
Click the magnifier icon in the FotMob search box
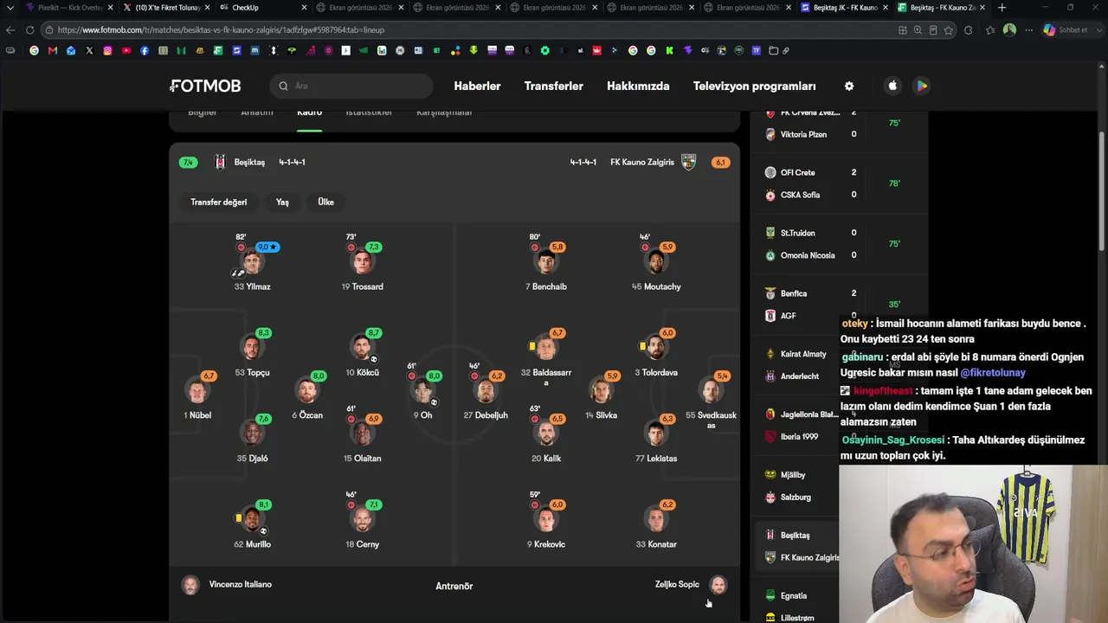click(283, 86)
